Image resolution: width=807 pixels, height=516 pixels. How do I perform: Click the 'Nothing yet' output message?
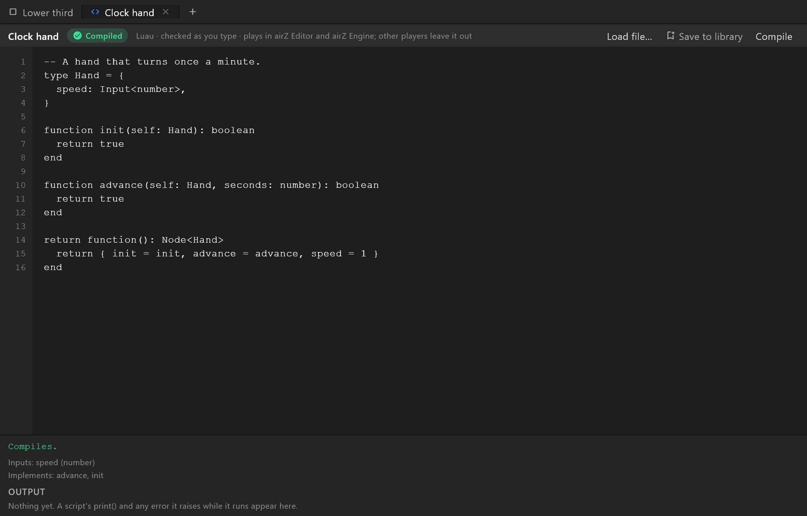(x=153, y=506)
